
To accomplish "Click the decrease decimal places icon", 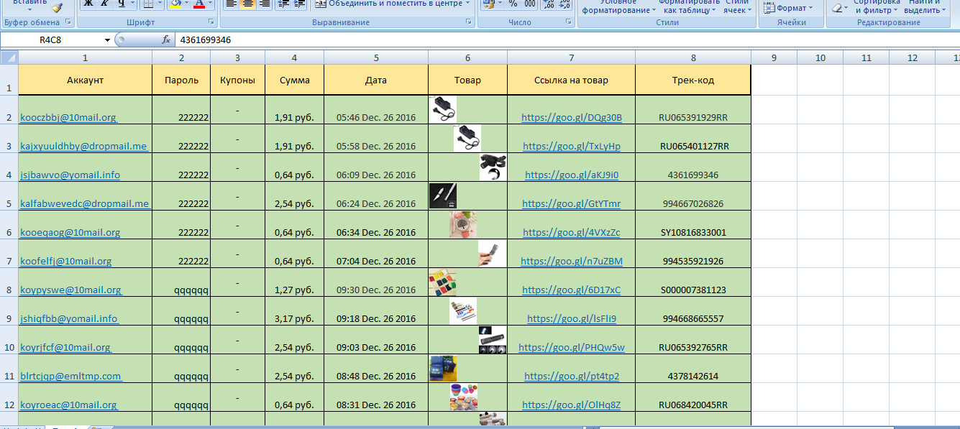I will [x=564, y=4].
